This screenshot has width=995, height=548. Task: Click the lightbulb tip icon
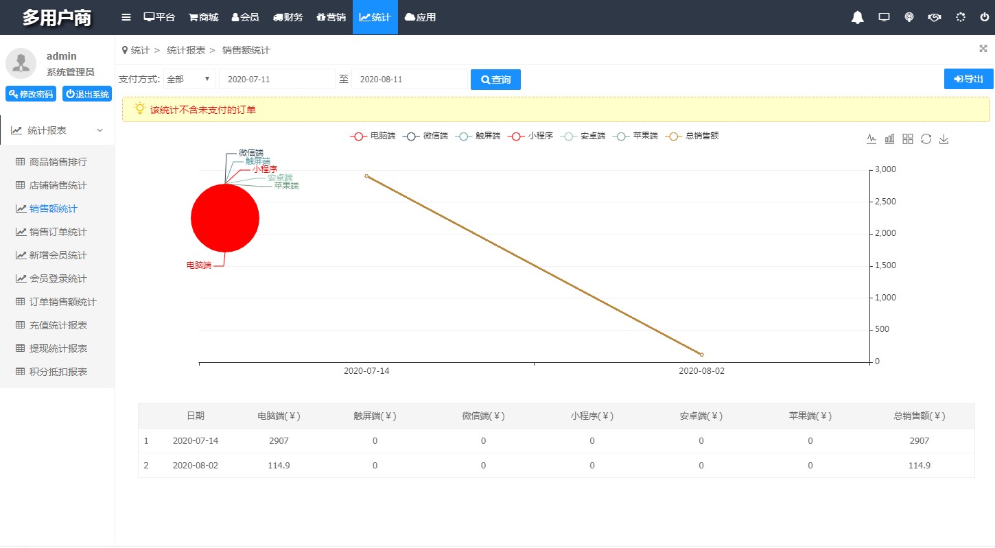coord(140,108)
